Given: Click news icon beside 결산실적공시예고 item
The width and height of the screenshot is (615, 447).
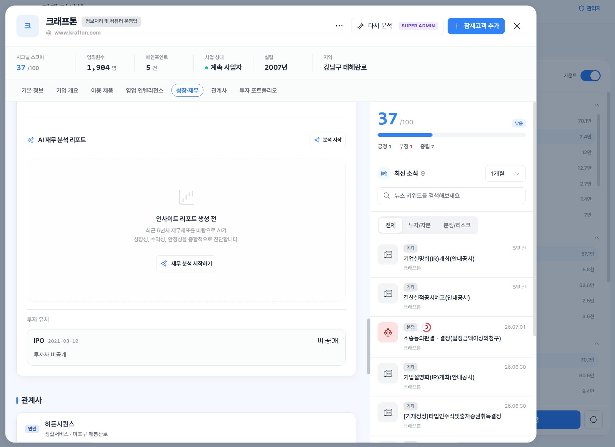Looking at the screenshot, I should [388, 294].
